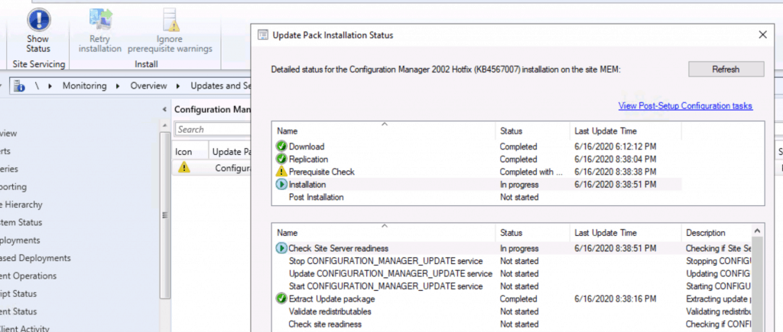
Task: Expand the arrow before Monitoring in breadcrumb
Action: (50, 85)
